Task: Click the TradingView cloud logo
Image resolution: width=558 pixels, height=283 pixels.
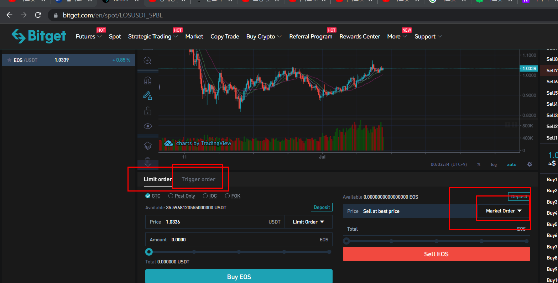Action: (169, 143)
